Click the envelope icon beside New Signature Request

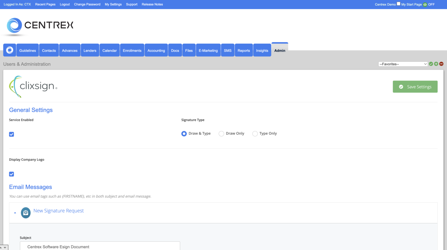[26, 213]
